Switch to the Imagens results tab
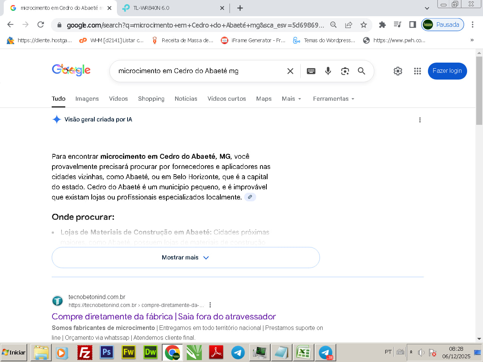 (87, 99)
